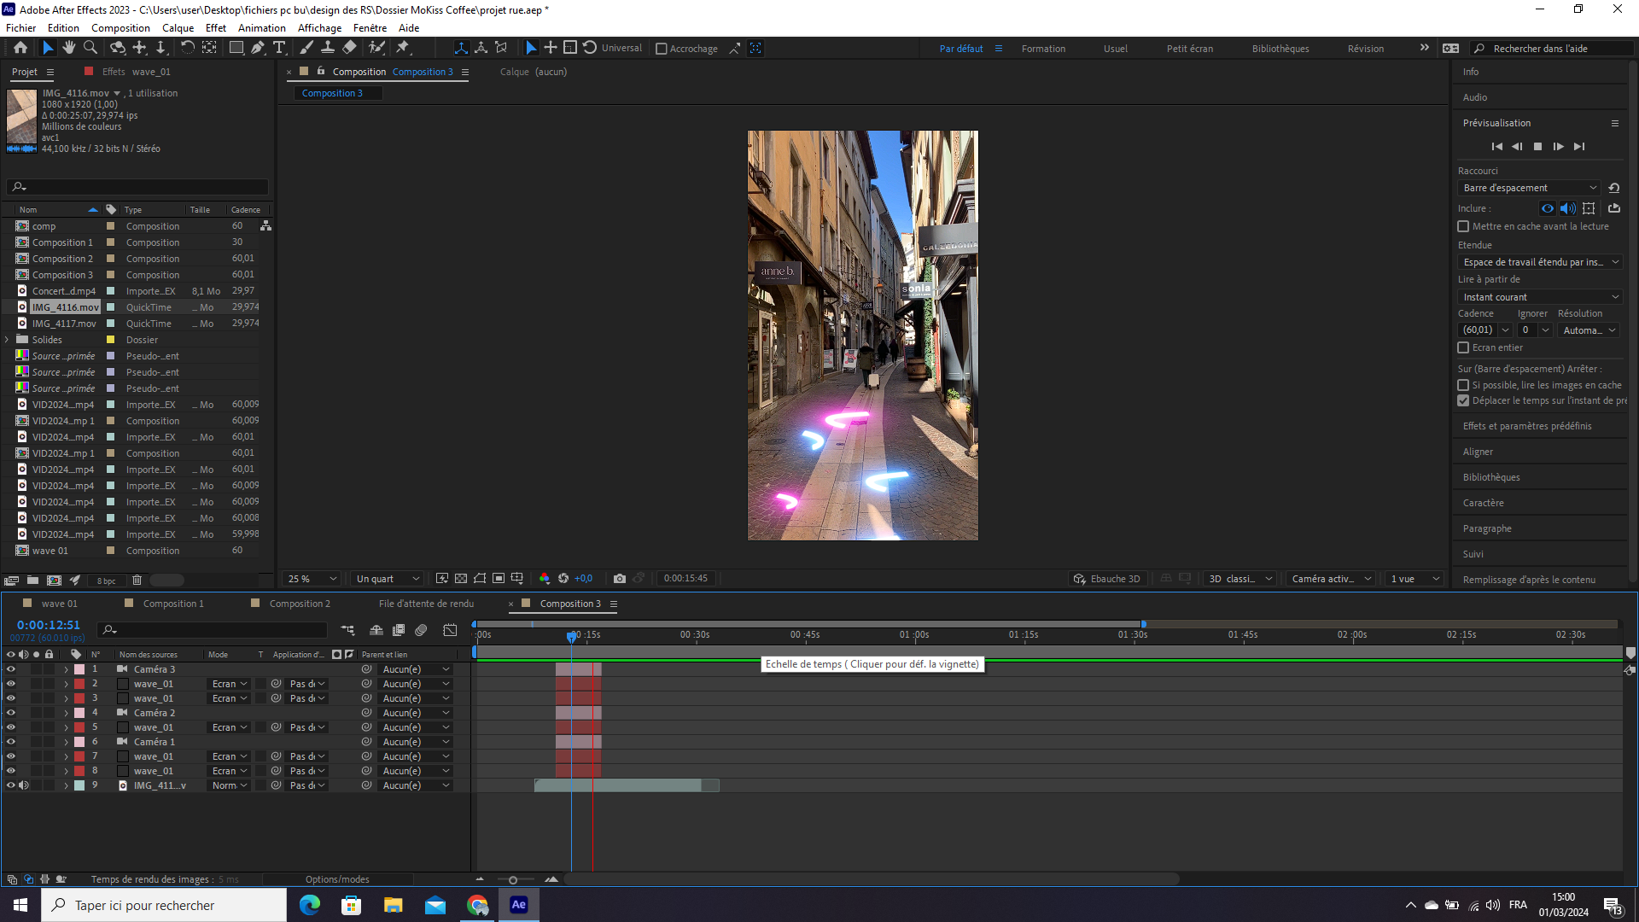Select the Rectangle shape tool

click(x=236, y=48)
